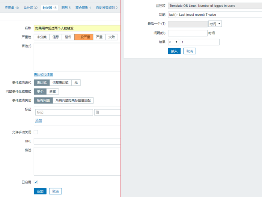Click the blue 添加 submit button
This screenshot has width=262, height=197.
coord(40,191)
